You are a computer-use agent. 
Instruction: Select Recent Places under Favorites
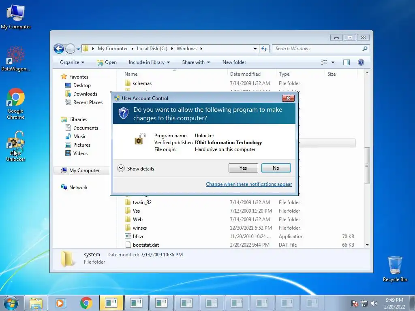point(88,102)
